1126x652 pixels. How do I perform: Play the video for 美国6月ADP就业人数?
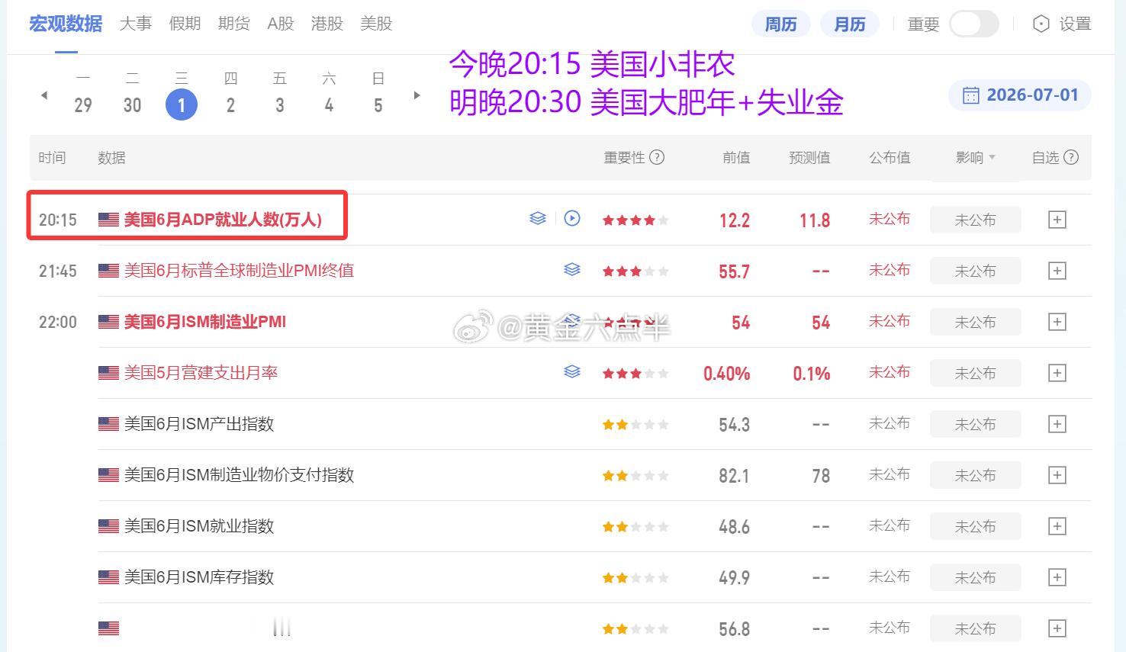click(x=572, y=219)
